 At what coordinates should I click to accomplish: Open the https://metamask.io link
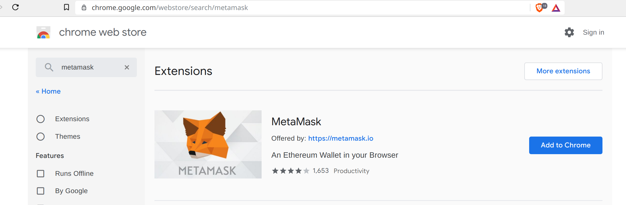(x=340, y=138)
